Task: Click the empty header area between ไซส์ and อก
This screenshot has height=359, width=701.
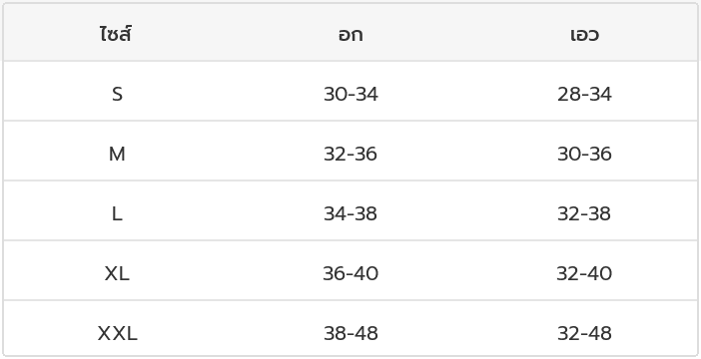Action: coord(234,32)
